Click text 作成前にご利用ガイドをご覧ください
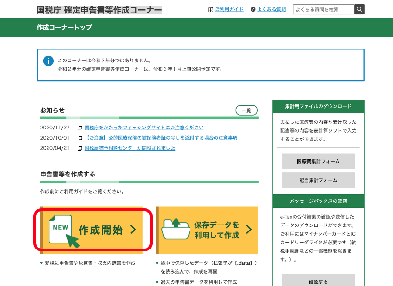 [x=82, y=192]
